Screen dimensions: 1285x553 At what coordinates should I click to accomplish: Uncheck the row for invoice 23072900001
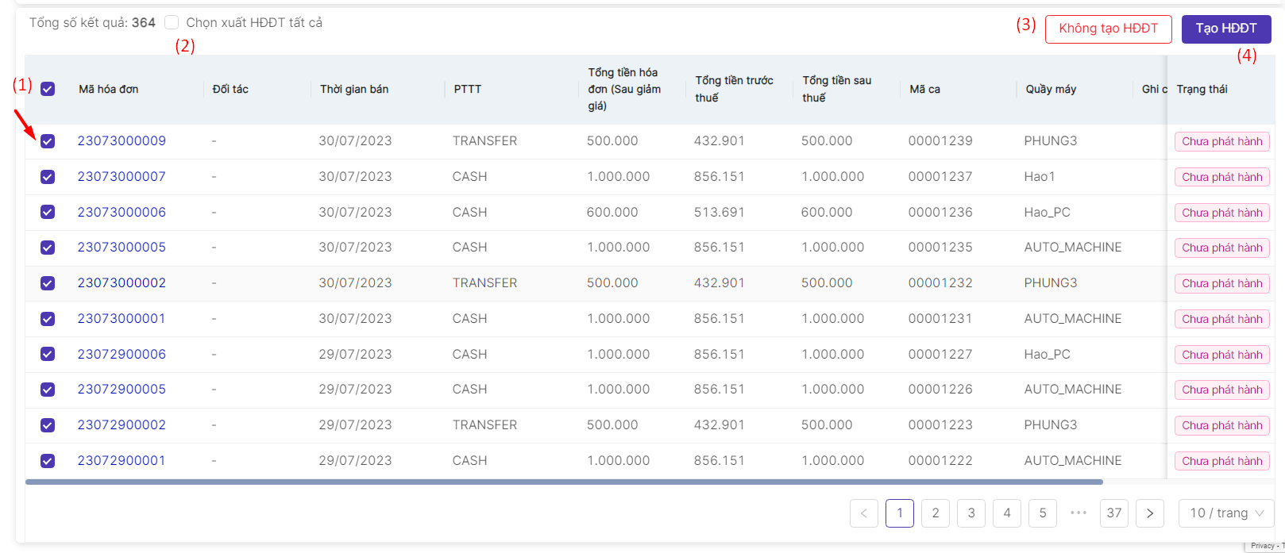[48, 461]
